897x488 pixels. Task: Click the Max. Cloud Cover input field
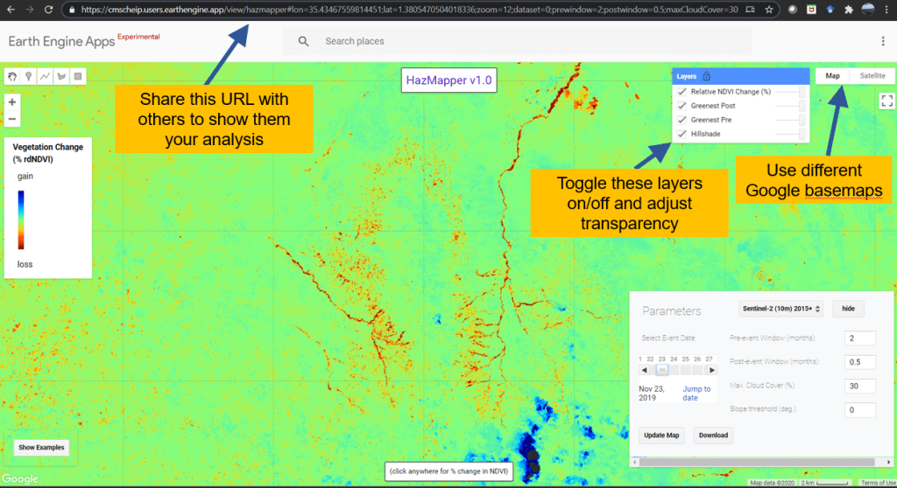click(859, 386)
